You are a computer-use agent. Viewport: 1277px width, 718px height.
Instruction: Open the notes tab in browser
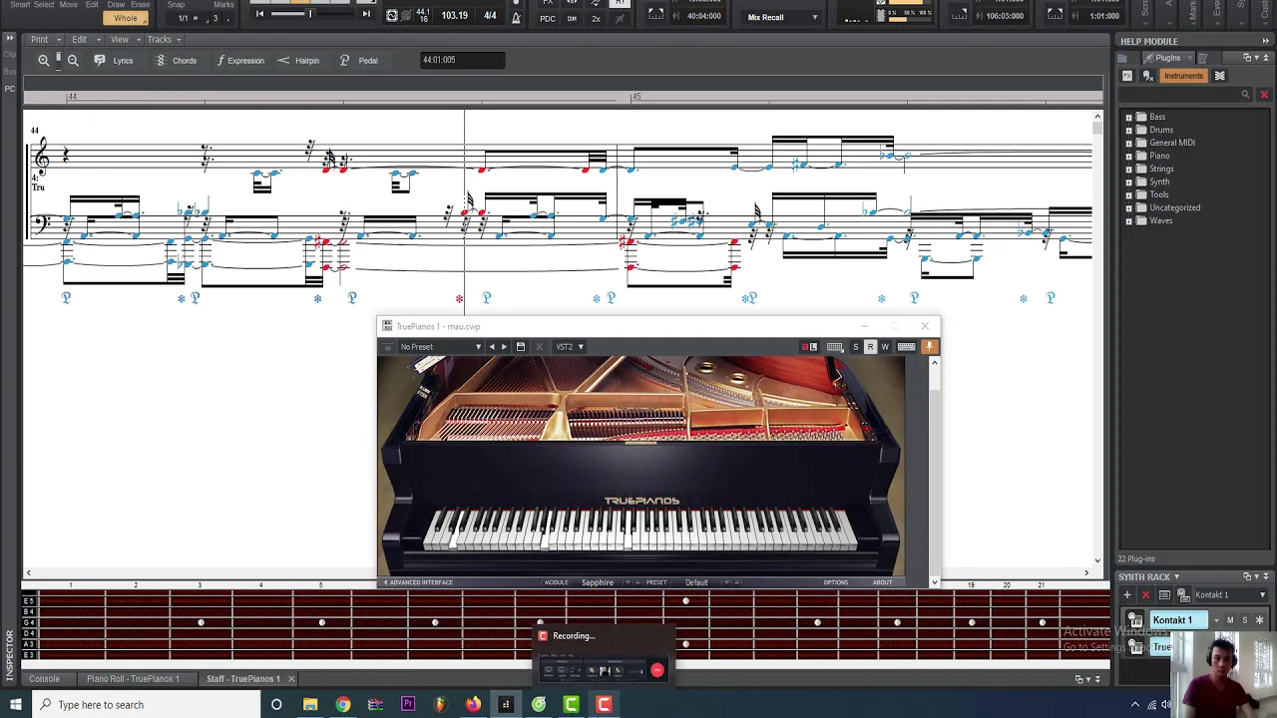coord(1202,58)
